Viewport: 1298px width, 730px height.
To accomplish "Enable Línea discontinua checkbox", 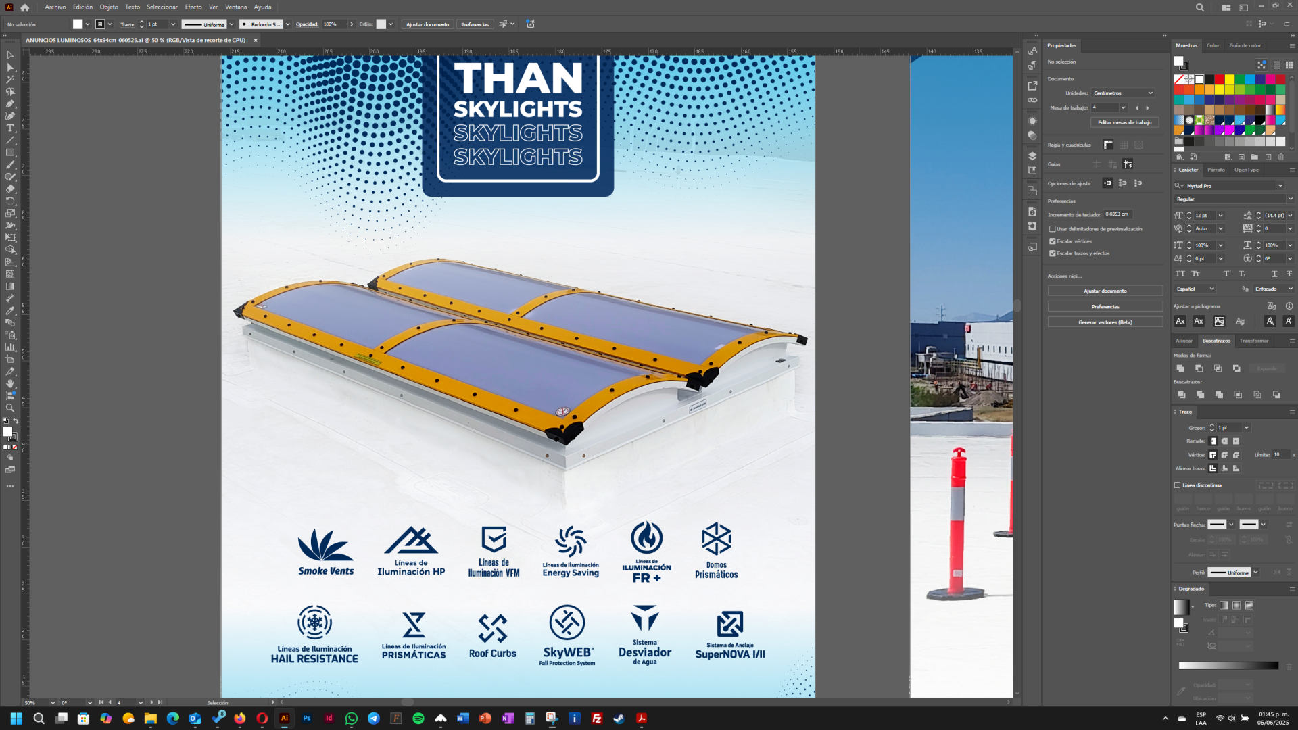I will click(x=1178, y=485).
